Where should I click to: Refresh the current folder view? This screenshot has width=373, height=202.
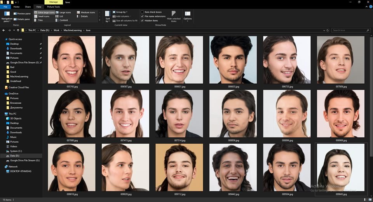click(328, 30)
